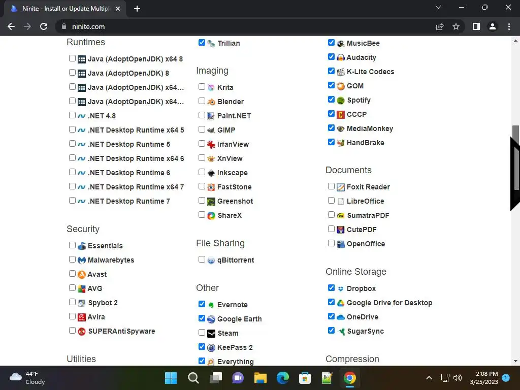Open the weather widget showing 44°F
Image resolution: width=520 pixels, height=390 pixels.
click(x=27, y=378)
